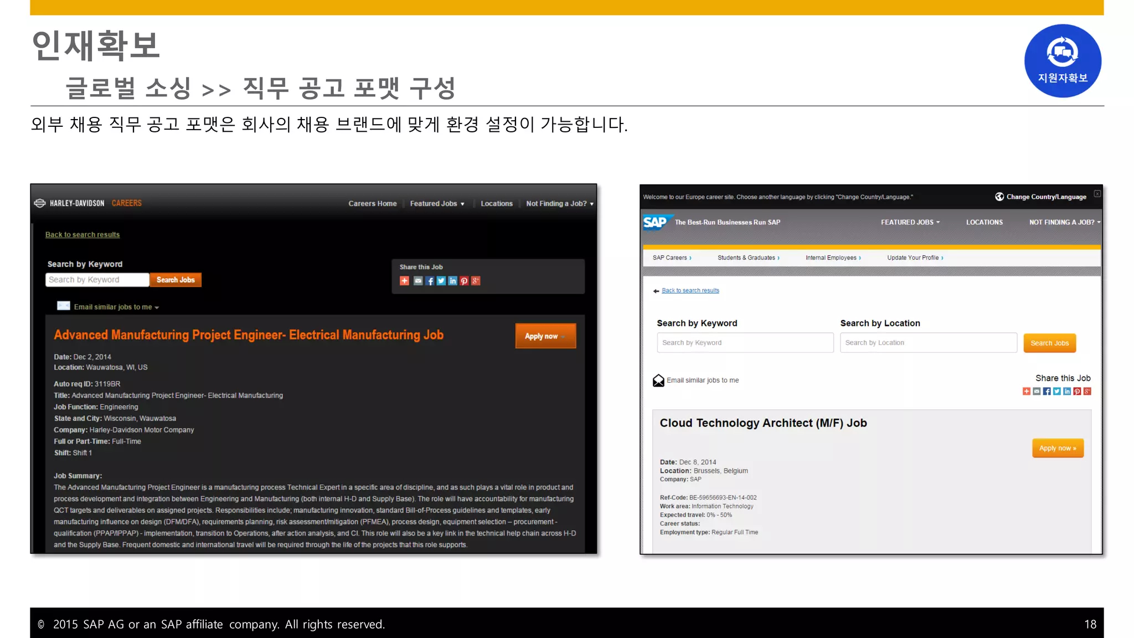This screenshot has height=638, width=1134.
Task: Focus Harley-Davidson Search by Keyword field
Action: tap(97, 280)
